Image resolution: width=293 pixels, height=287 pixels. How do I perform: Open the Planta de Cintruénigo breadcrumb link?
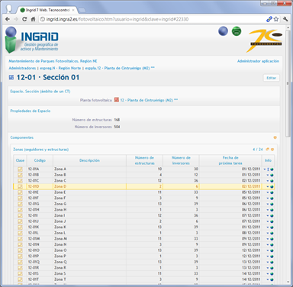pos(120,68)
